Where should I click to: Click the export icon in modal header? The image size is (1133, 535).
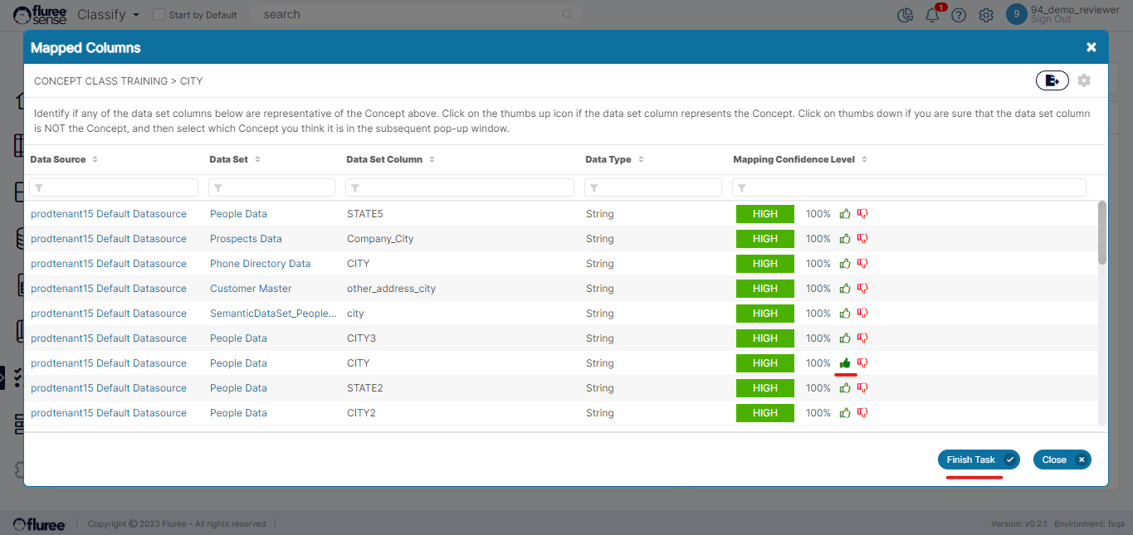1052,80
